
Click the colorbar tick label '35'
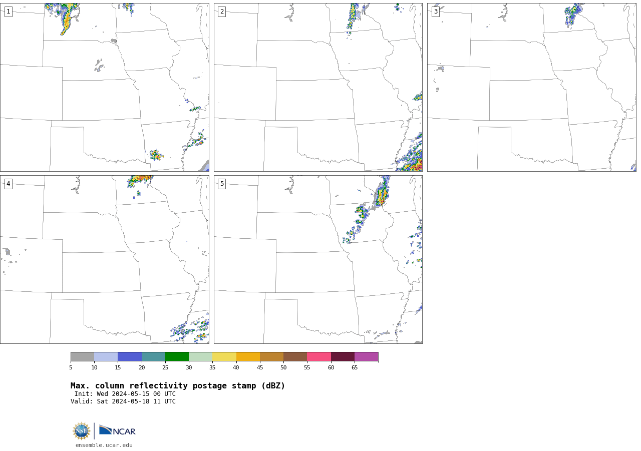tap(212, 368)
